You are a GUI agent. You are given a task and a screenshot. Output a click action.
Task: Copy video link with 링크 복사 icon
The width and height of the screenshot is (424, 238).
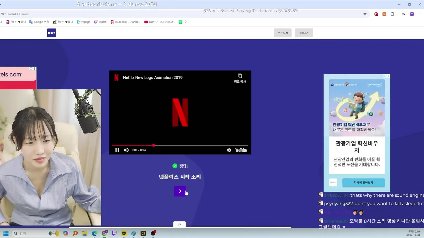[x=240, y=78]
